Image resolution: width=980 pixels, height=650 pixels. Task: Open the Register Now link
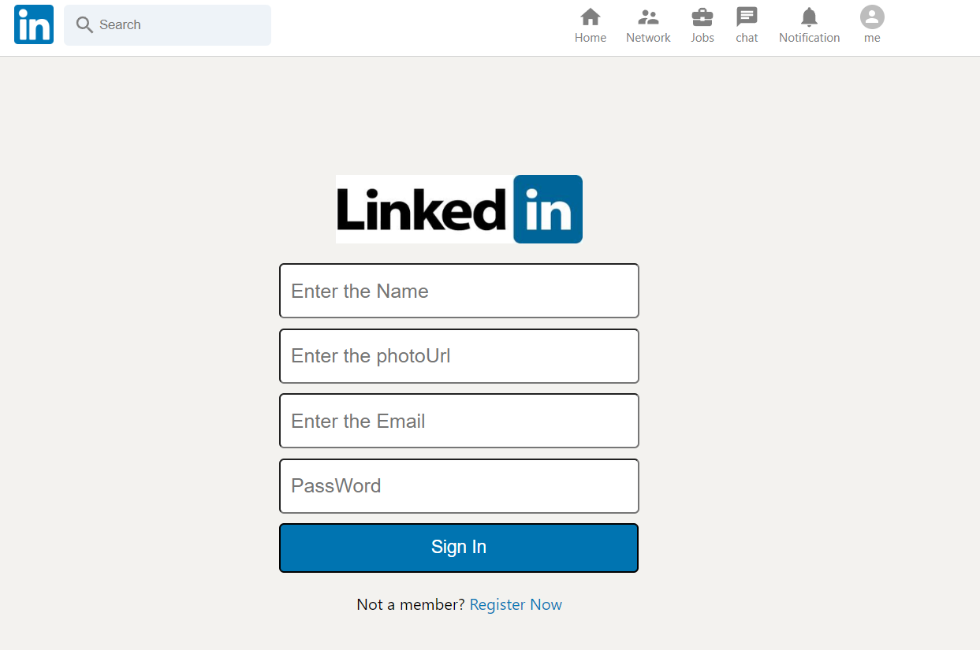[x=516, y=604]
